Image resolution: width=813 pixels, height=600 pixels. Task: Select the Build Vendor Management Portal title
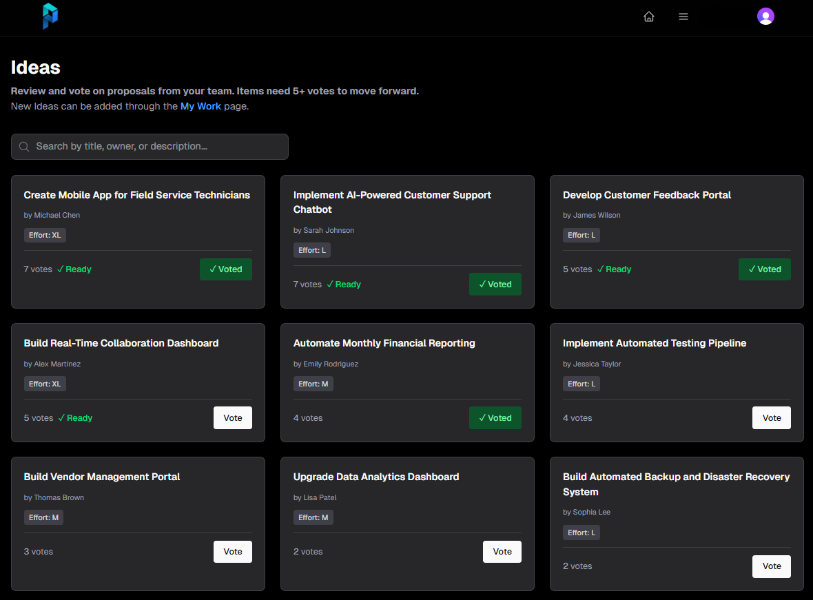coord(102,477)
